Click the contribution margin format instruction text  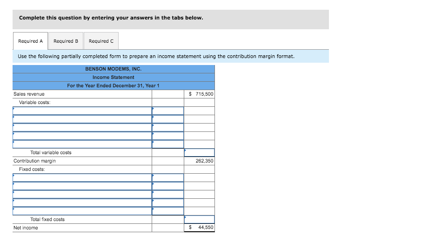(156, 56)
